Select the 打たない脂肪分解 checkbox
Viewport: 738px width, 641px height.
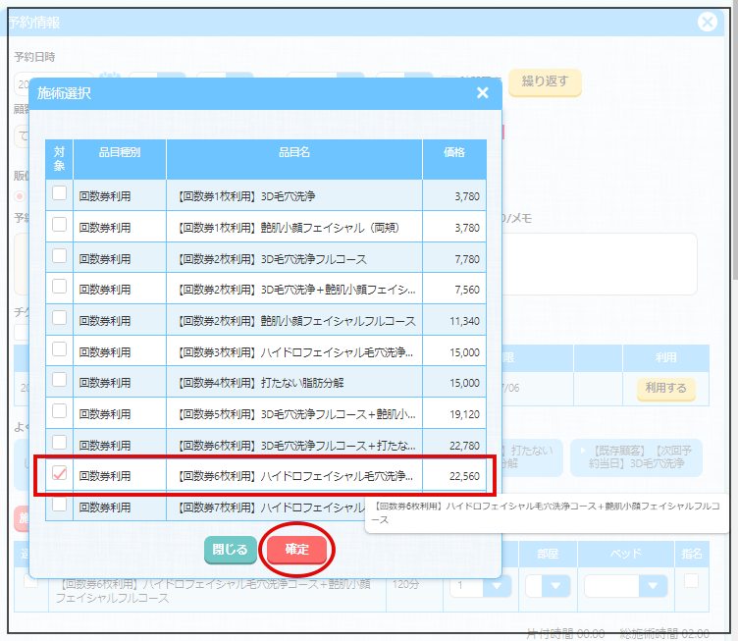pyautogui.click(x=60, y=382)
